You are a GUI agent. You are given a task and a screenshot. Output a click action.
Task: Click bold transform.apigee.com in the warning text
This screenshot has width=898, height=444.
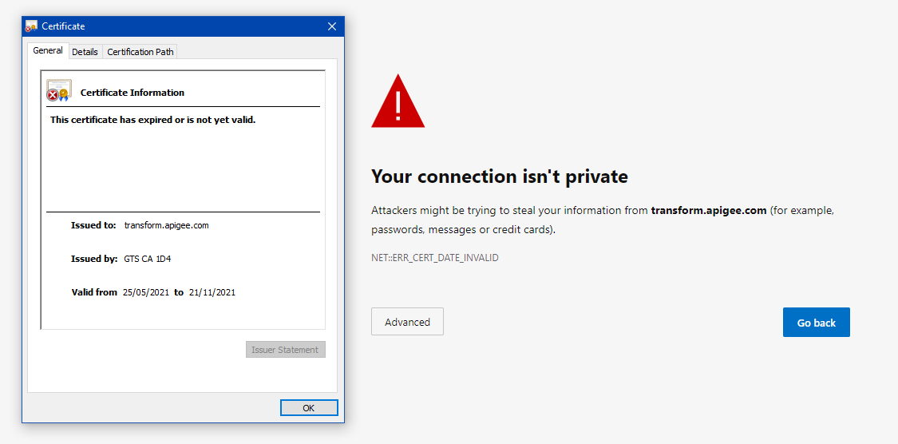[709, 210]
